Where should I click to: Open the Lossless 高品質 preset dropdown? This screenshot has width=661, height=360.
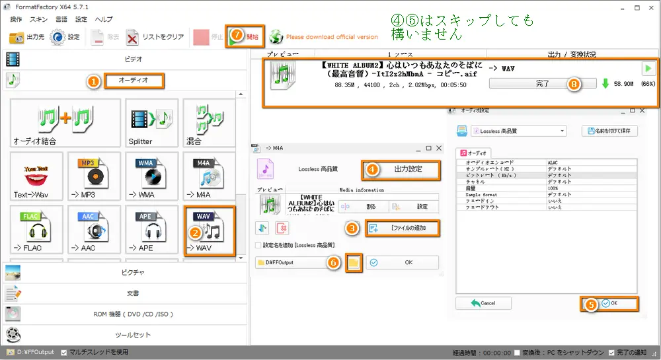tap(519, 131)
